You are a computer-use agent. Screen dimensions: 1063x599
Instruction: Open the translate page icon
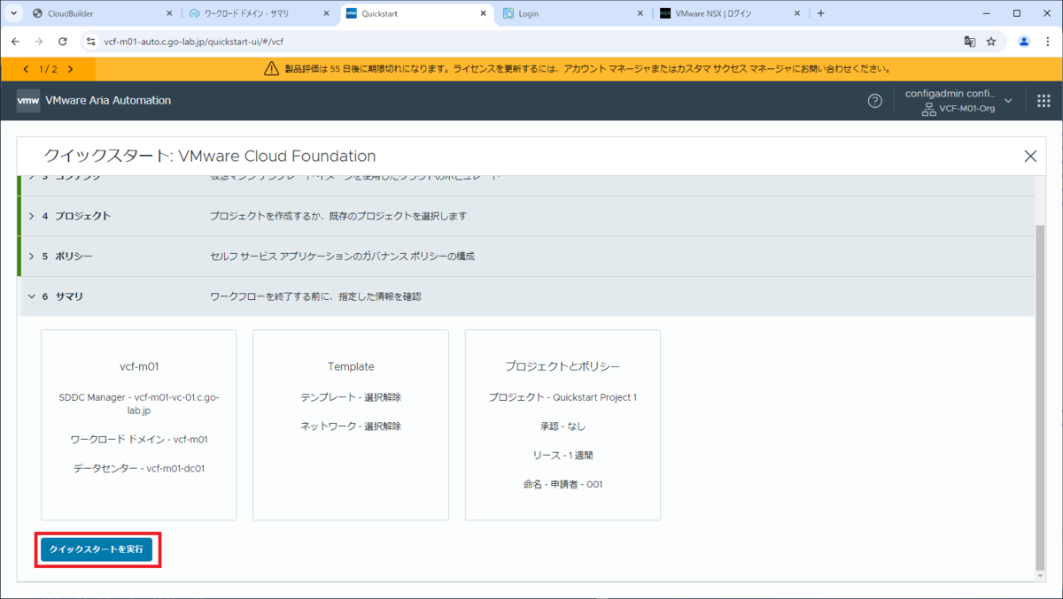click(970, 42)
